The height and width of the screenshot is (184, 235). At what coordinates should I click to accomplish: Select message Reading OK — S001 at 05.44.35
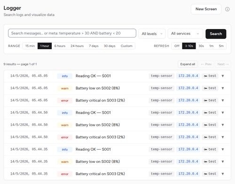93,149
